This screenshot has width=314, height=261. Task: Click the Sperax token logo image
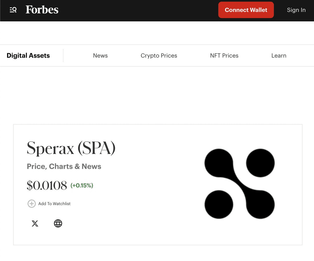tap(239, 183)
